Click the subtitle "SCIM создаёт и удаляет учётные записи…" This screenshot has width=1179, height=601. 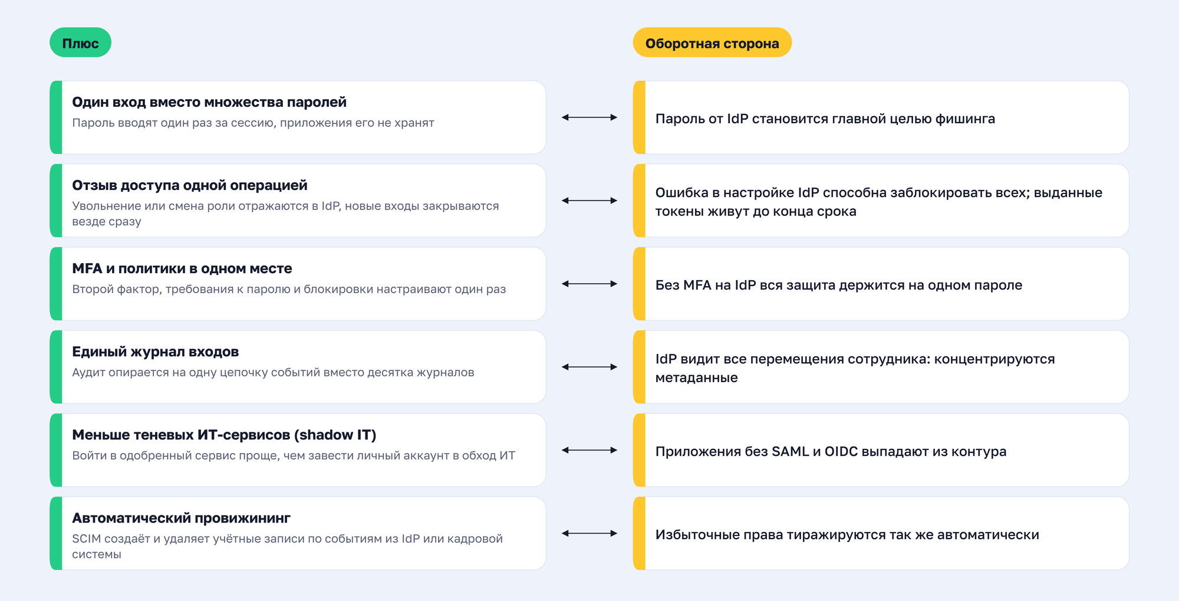pyautogui.click(x=287, y=546)
